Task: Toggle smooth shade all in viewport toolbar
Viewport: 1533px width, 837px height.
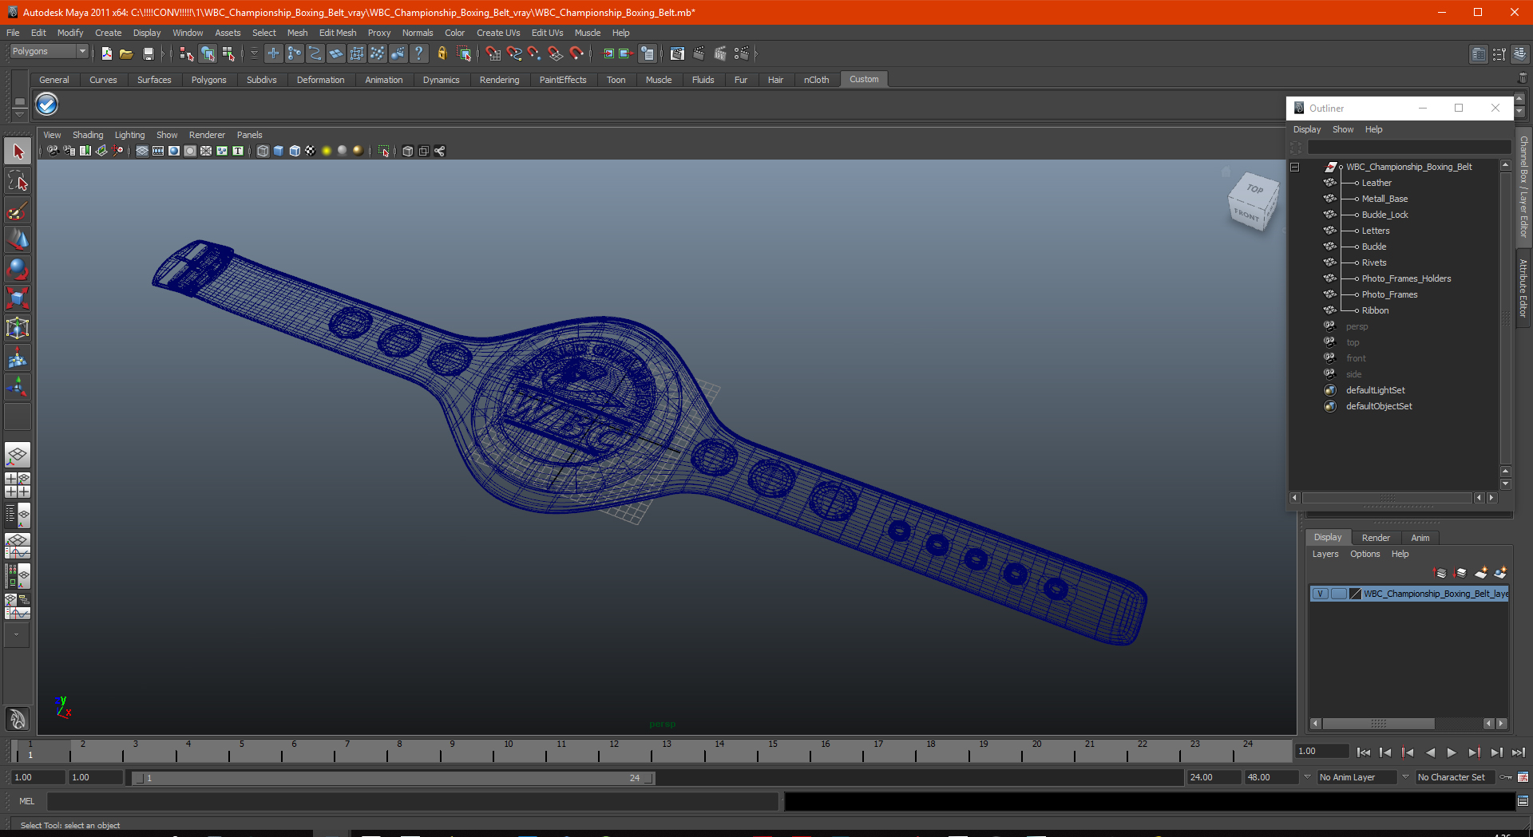Action: [x=279, y=151]
